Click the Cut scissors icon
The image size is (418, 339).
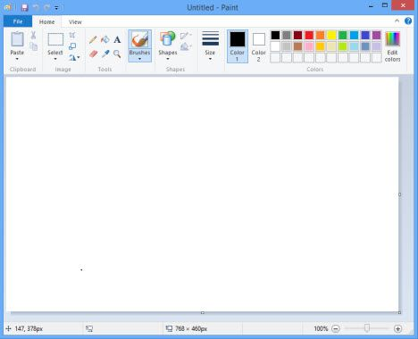[x=33, y=35]
